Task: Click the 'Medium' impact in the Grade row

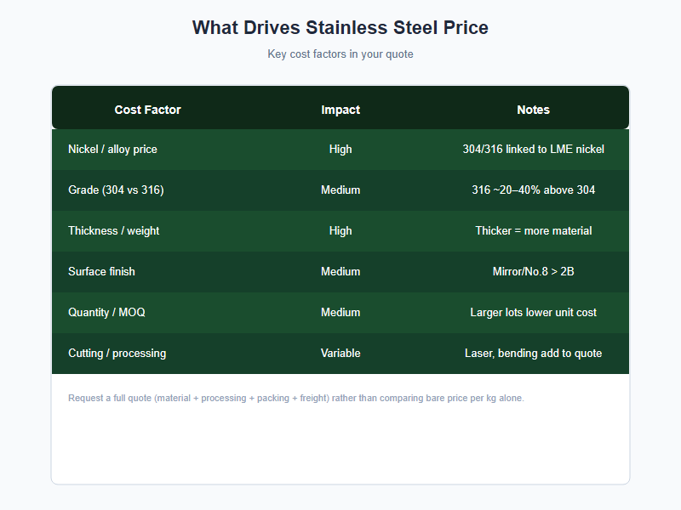Action: click(x=340, y=190)
